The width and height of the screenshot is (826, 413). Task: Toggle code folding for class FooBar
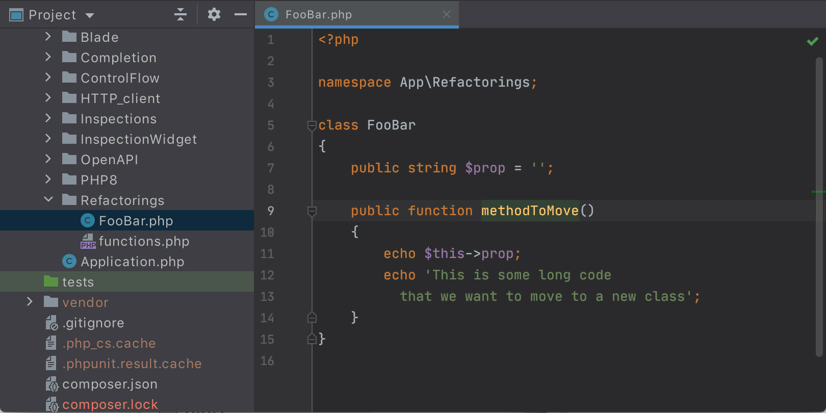[312, 125]
